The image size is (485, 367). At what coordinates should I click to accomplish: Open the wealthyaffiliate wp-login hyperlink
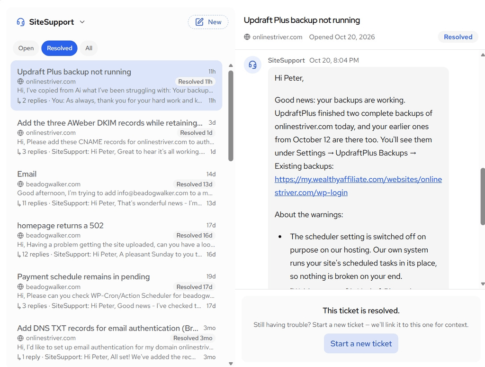[358, 186]
